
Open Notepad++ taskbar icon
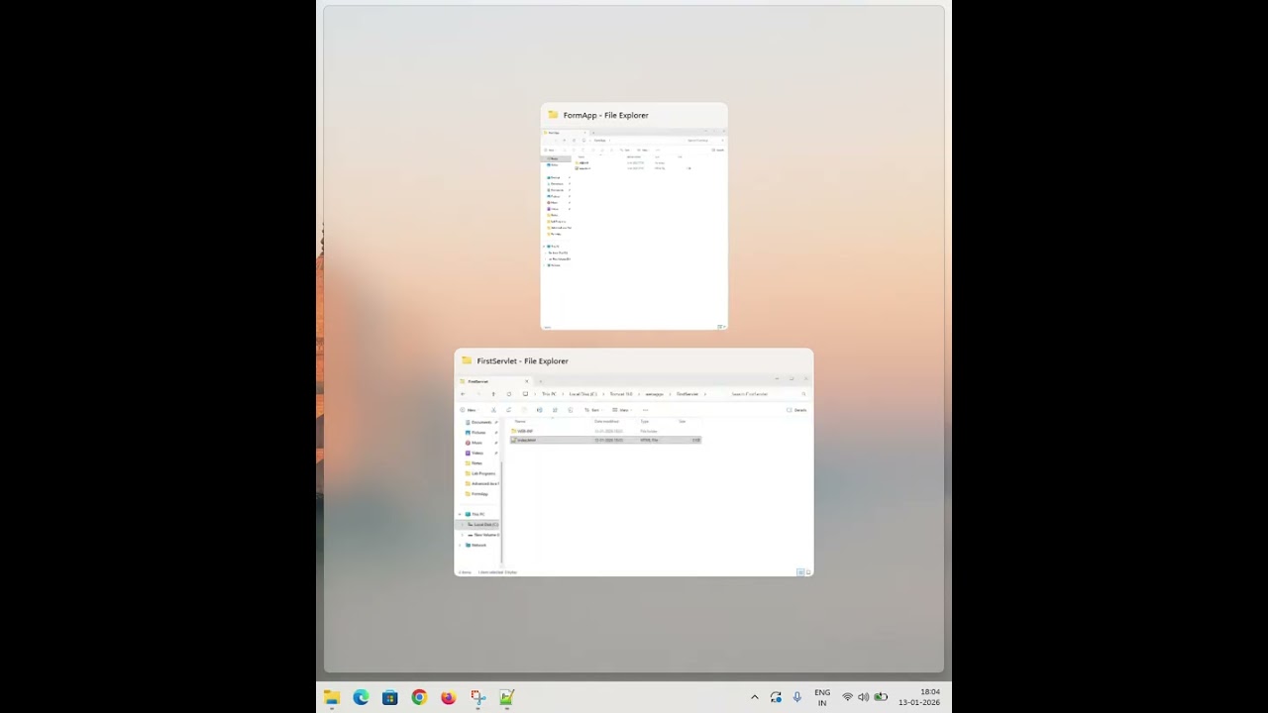click(x=507, y=697)
